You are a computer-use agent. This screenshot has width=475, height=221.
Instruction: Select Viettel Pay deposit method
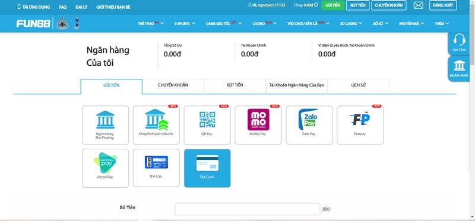click(x=105, y=168)
